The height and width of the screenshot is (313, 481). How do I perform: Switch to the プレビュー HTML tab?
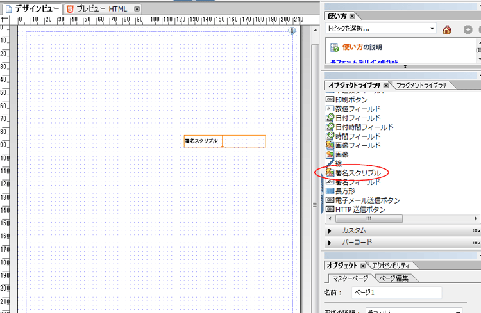click(x=101, y=9)
